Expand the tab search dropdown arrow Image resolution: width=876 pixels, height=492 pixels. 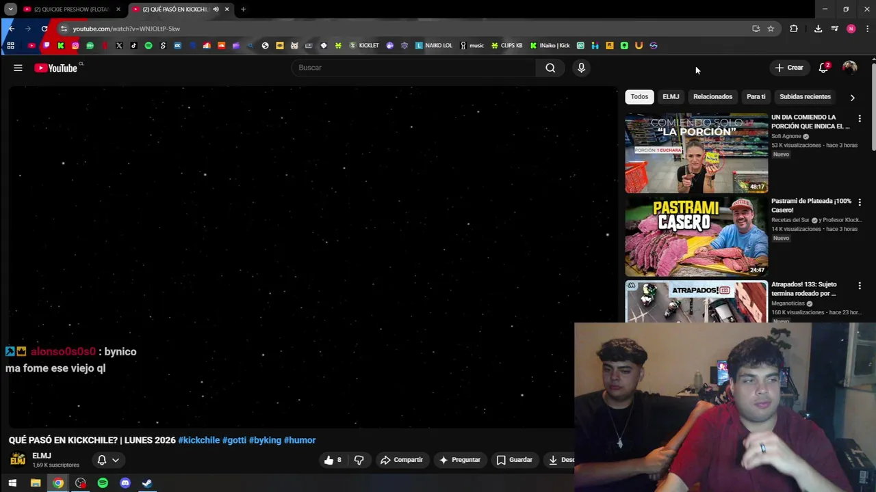tap(10, 9)
